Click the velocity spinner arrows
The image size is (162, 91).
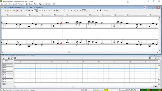(87, 11)
